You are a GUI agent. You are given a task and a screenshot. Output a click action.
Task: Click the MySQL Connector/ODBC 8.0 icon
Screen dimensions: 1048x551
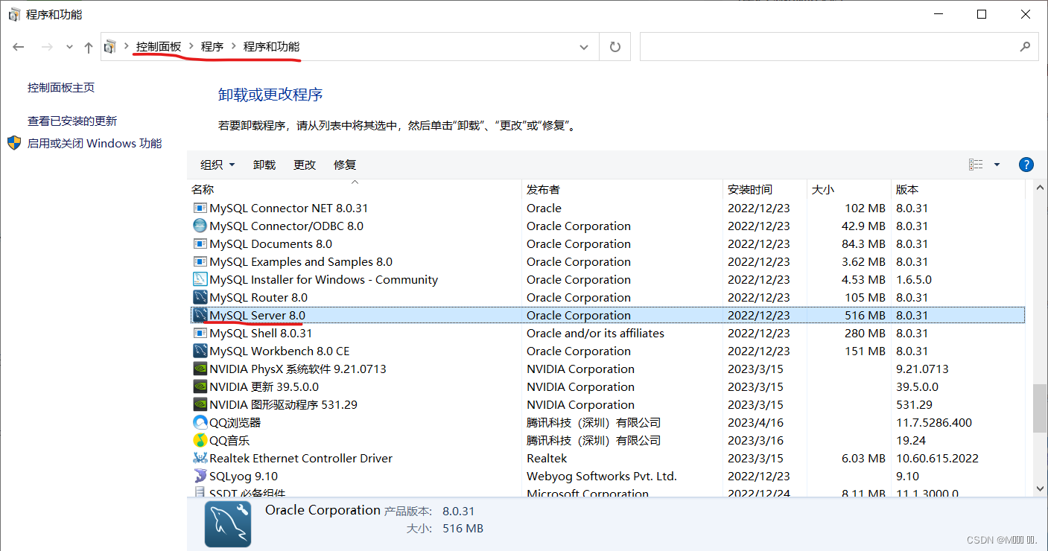pyautogui.click(x=200, y=226)
